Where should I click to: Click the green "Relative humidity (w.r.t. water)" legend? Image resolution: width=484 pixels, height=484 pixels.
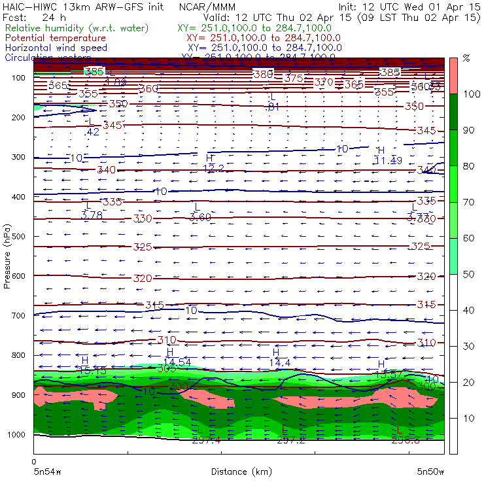[77, 28]
